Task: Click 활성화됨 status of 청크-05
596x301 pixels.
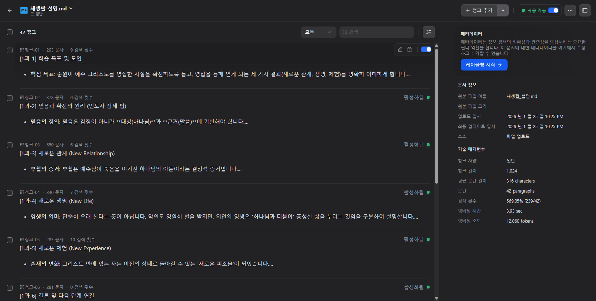Action: (x=417, y=239)
